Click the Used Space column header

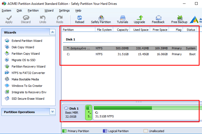[140, 30]
